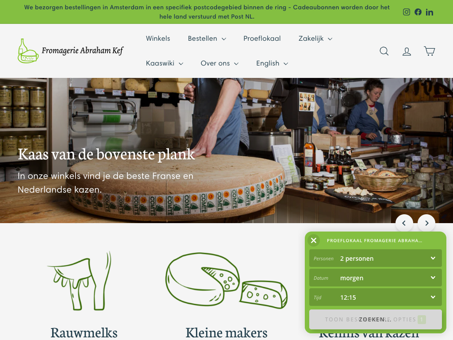
Task: Change the Tijd selection
Action: pyautogui.click(x=375, y=297)
